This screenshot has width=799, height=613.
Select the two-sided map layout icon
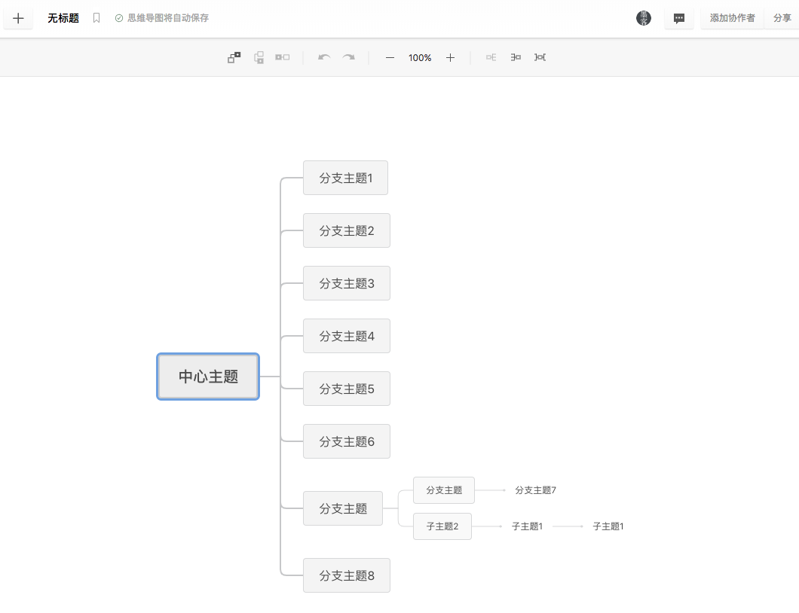[540, 57]
